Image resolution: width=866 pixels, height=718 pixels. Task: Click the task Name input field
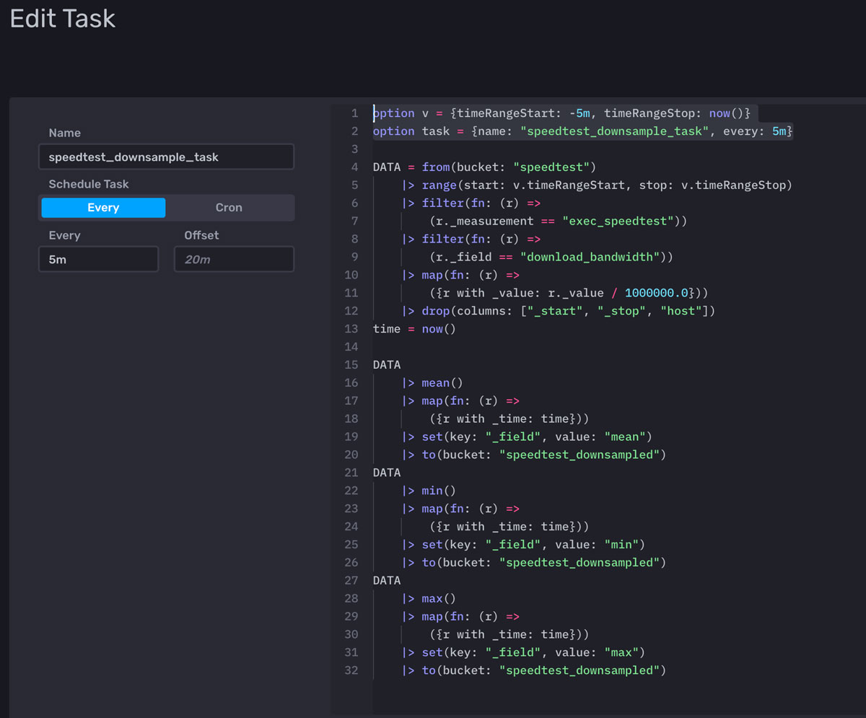tap(166, 157)
